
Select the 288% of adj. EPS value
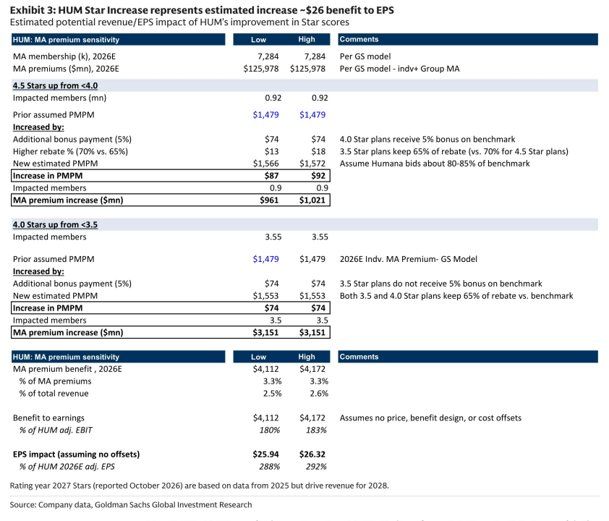[x=270, y=467]
